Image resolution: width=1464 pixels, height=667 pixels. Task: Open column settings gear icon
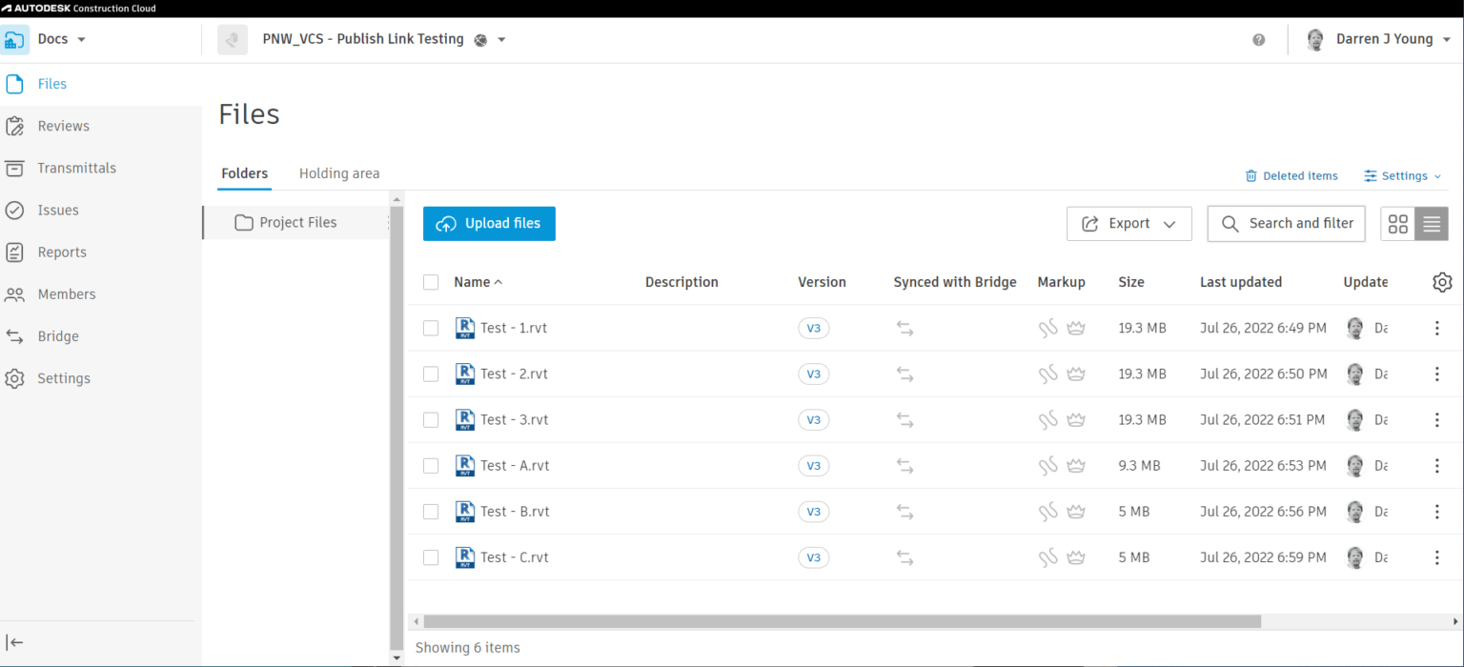(x=1441, y=282)
